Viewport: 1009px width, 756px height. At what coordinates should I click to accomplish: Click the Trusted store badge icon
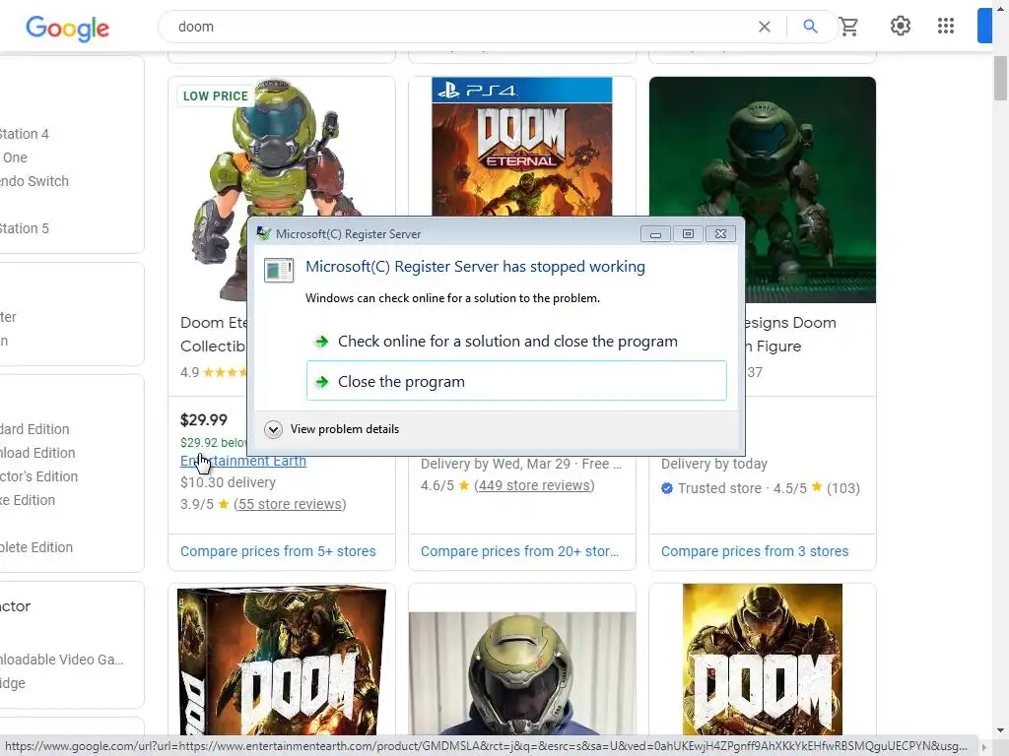pos(667,488)
